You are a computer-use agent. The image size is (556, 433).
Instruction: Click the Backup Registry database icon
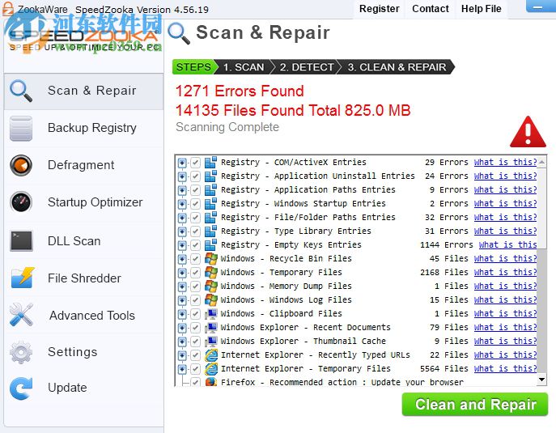pos(21,129)
